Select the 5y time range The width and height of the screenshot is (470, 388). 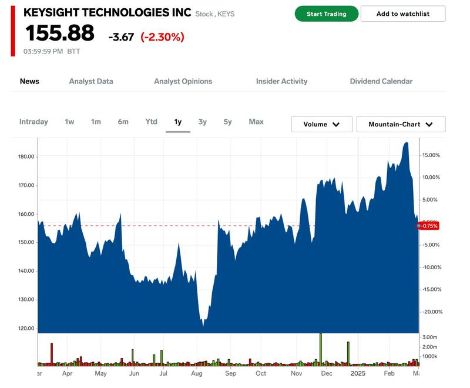coord(228,122)
